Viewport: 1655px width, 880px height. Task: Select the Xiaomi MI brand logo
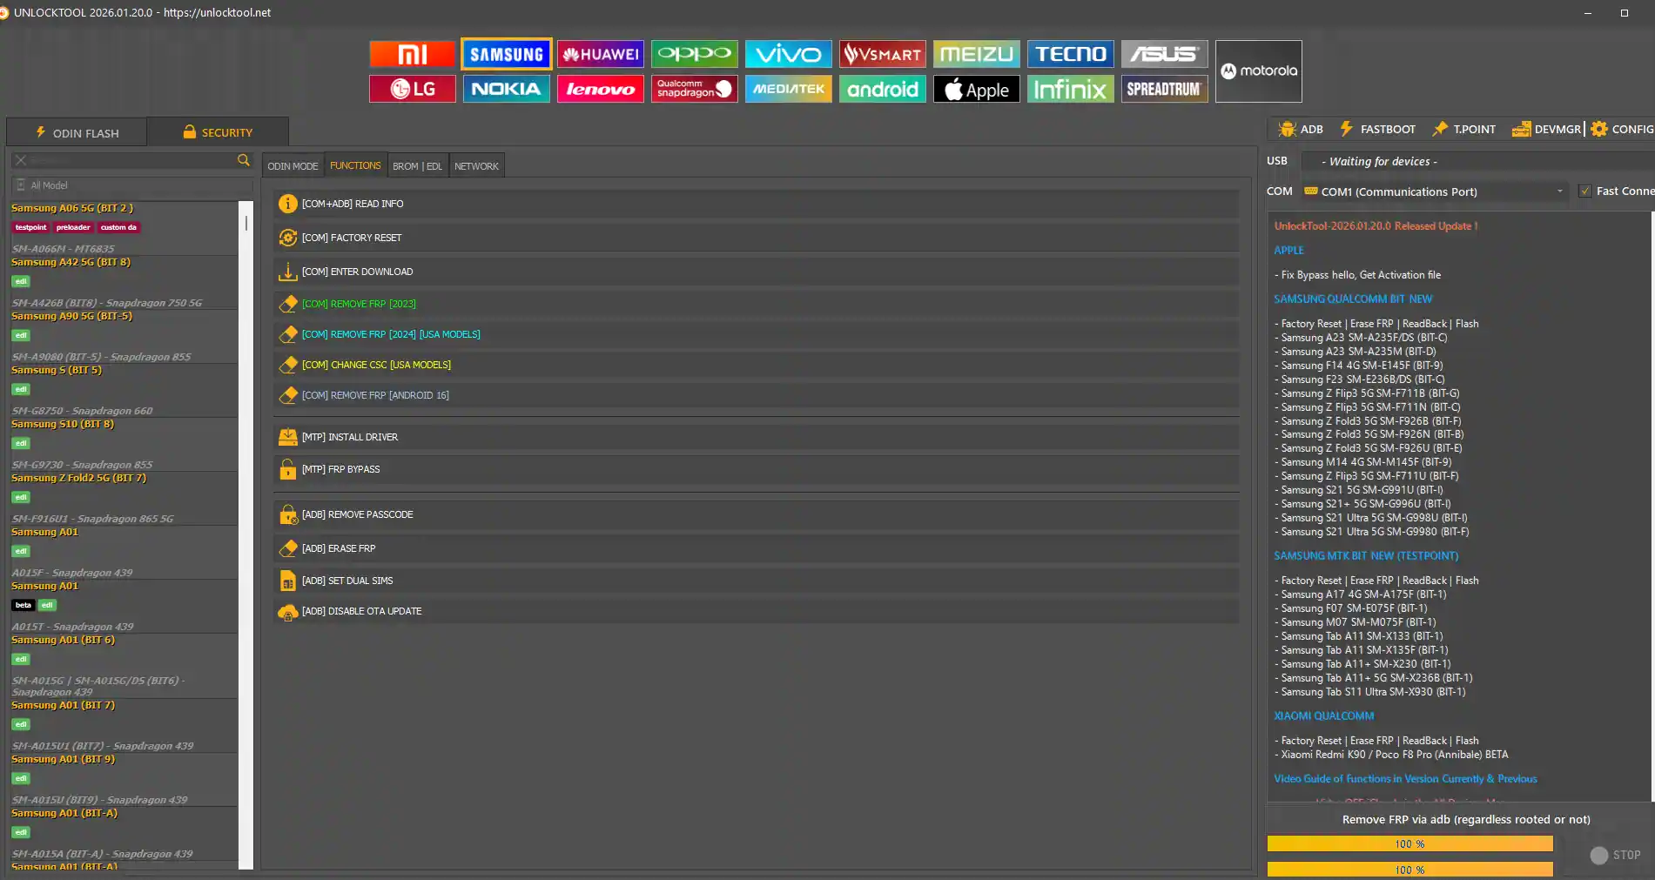412,54
